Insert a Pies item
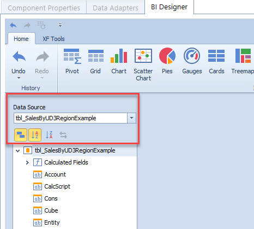Screen dimensions: 254x229 (x=167, y=61)
